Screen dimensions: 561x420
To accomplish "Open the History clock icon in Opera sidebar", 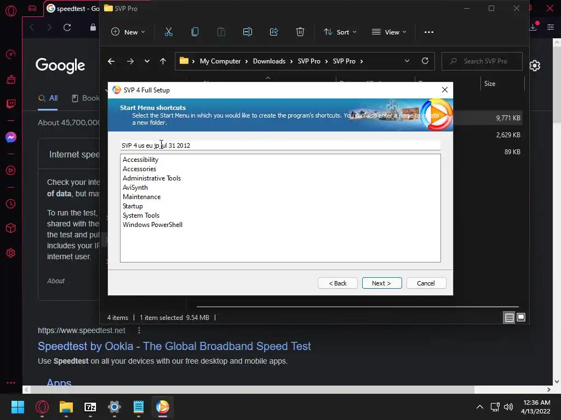I will pyautogui.click(x=11, y=204).
